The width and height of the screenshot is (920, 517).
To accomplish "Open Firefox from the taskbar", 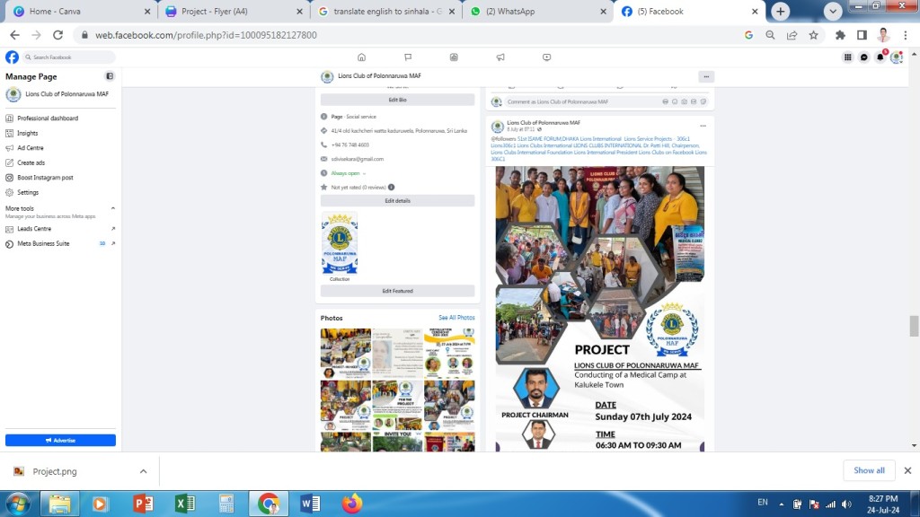I will (352, 504).
